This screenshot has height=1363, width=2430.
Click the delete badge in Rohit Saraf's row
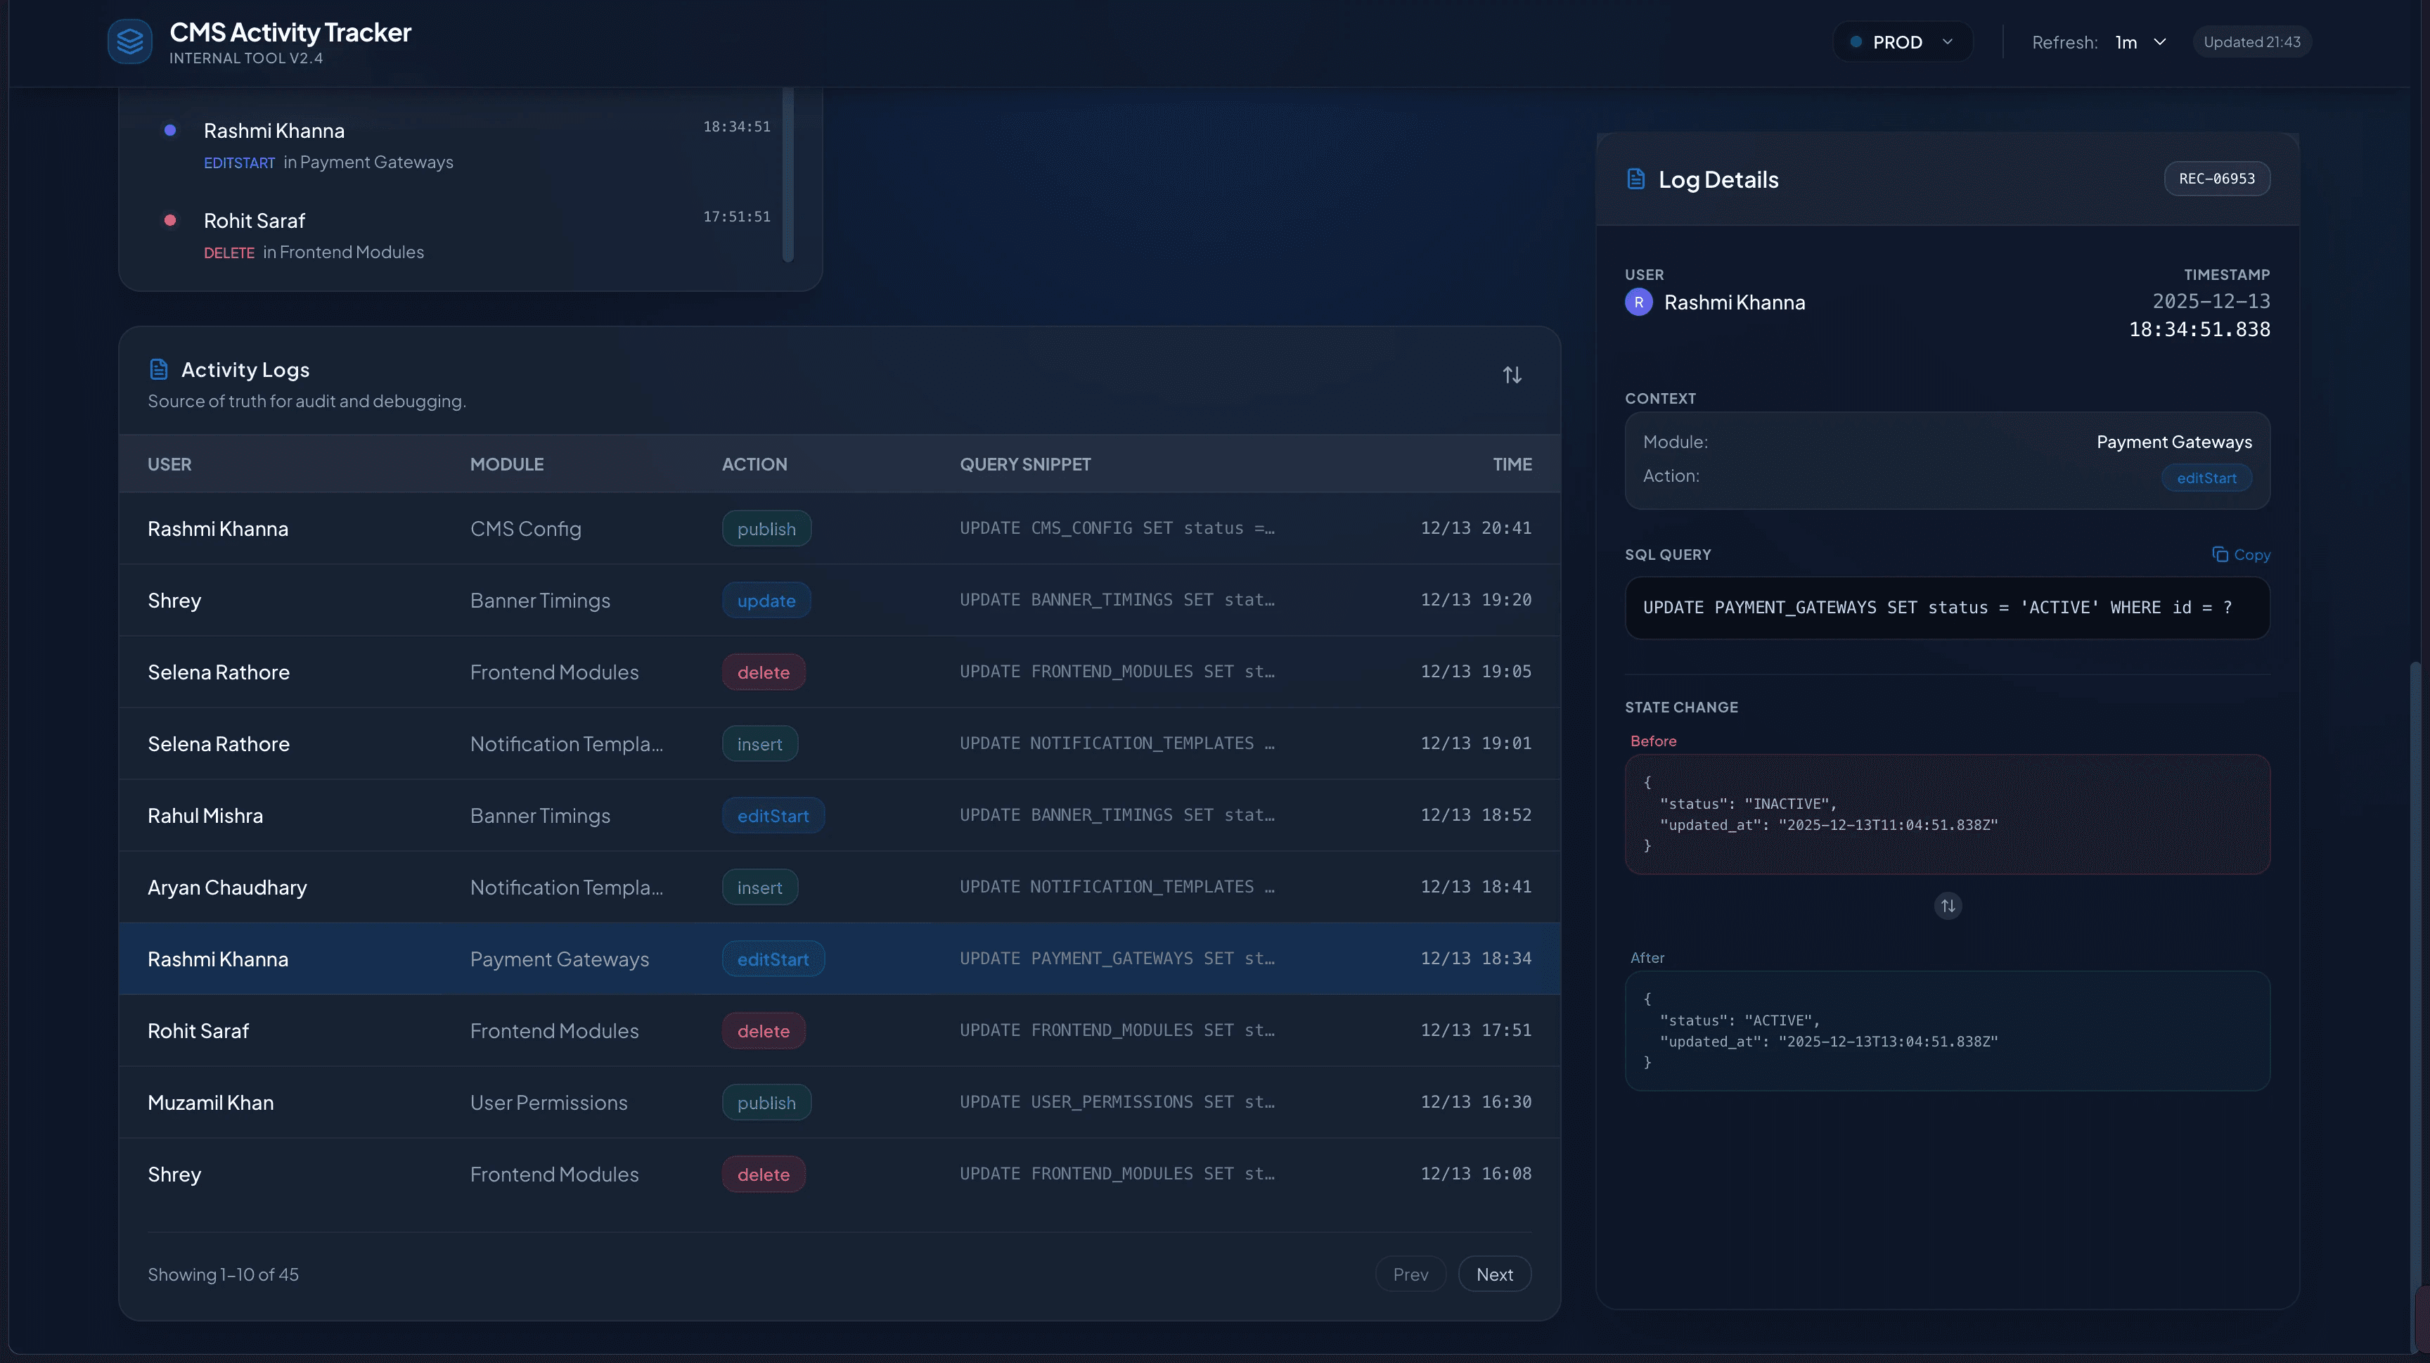click(x=763, y=1031)
